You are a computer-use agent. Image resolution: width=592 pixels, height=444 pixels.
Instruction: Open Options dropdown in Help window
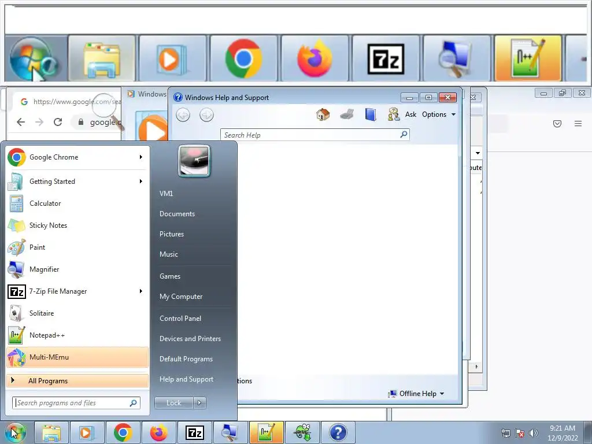pos(439,114)
